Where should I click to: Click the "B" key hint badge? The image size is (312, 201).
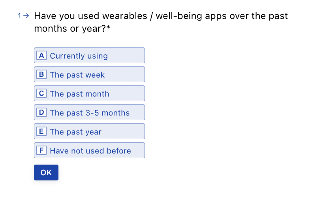point(41,74)
